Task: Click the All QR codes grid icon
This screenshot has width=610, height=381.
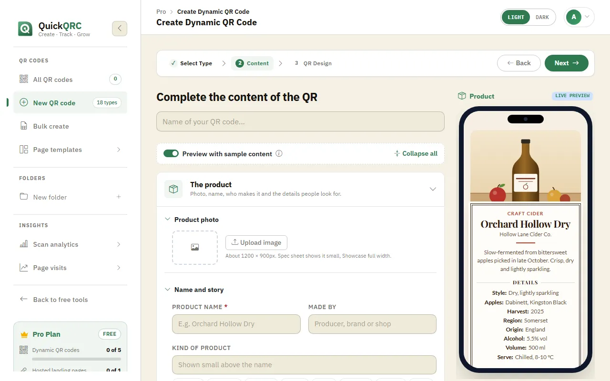Action: (24, 80)
